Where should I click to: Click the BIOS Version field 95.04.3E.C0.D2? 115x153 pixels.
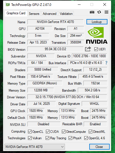coord(55,49)
